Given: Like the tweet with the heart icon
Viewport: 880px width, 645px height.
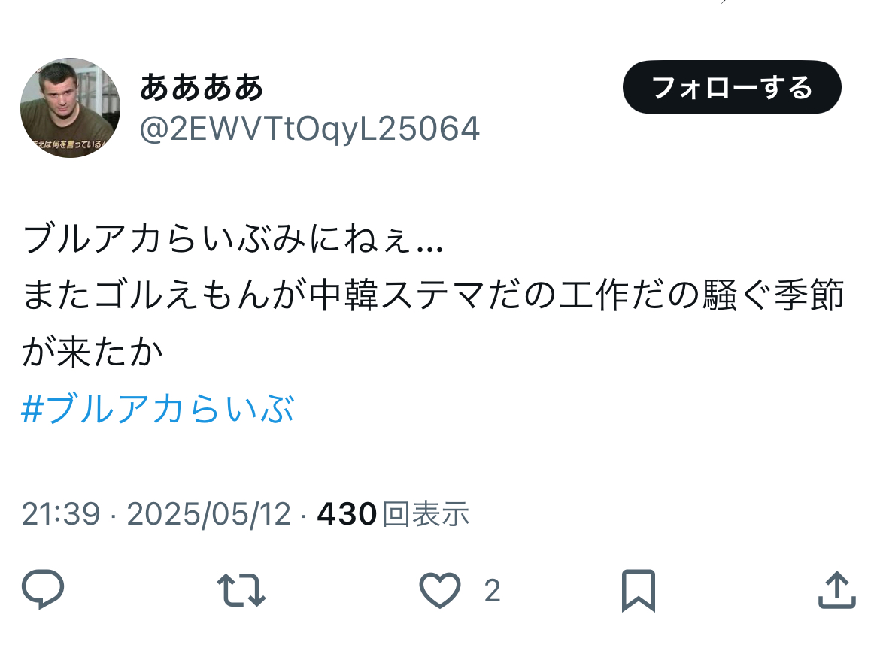Looking at the screenshot, I should click(440, 590).
